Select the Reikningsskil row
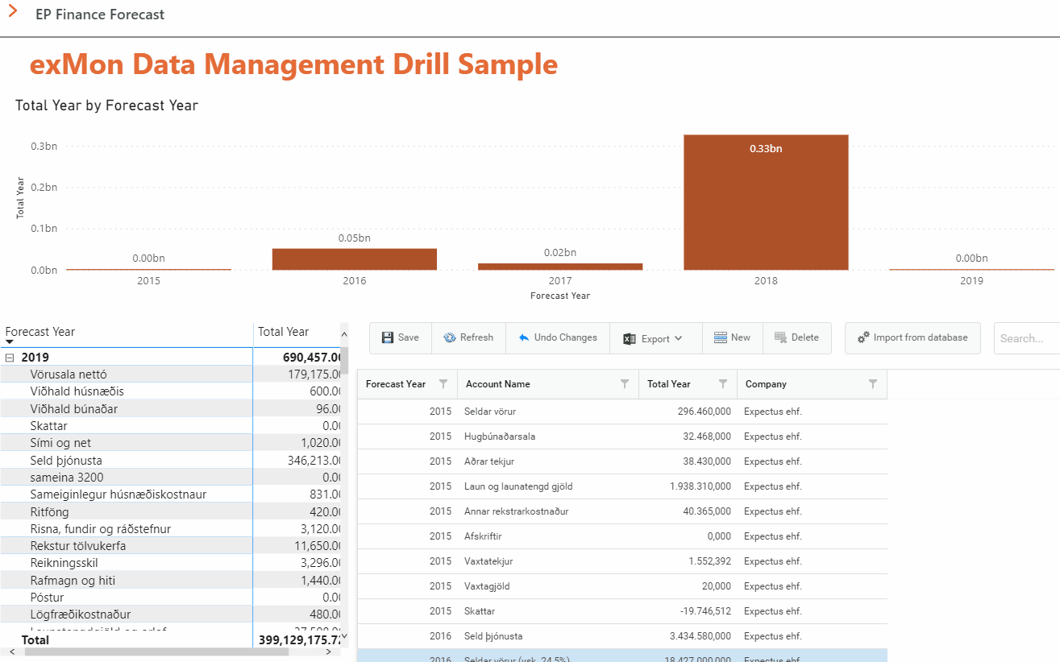This screenshot has height=662, width=1060. tap(170, 563)
